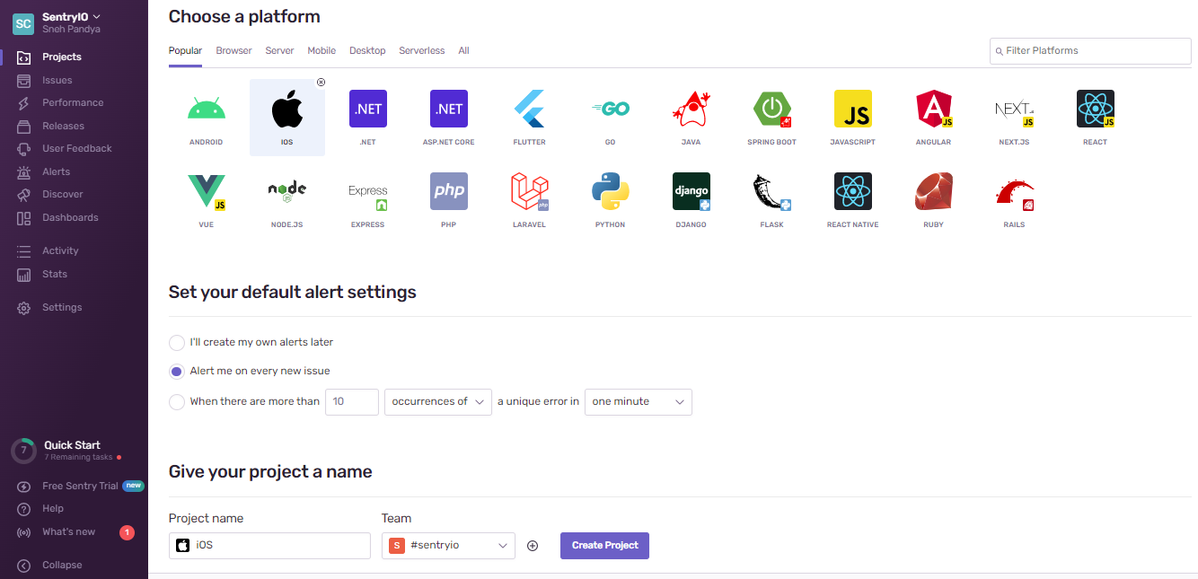Screen dimensions: 1198x579
Task: Choose the .NET platform icon
Action: point(368,109)
